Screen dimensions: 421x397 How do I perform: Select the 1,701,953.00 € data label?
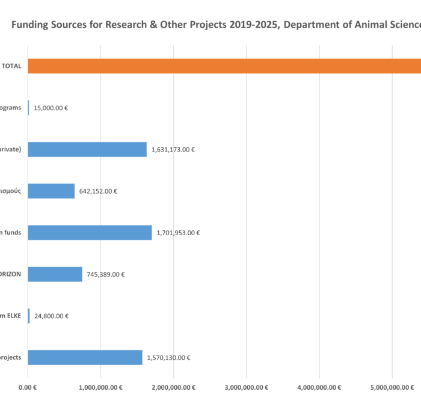178,233
